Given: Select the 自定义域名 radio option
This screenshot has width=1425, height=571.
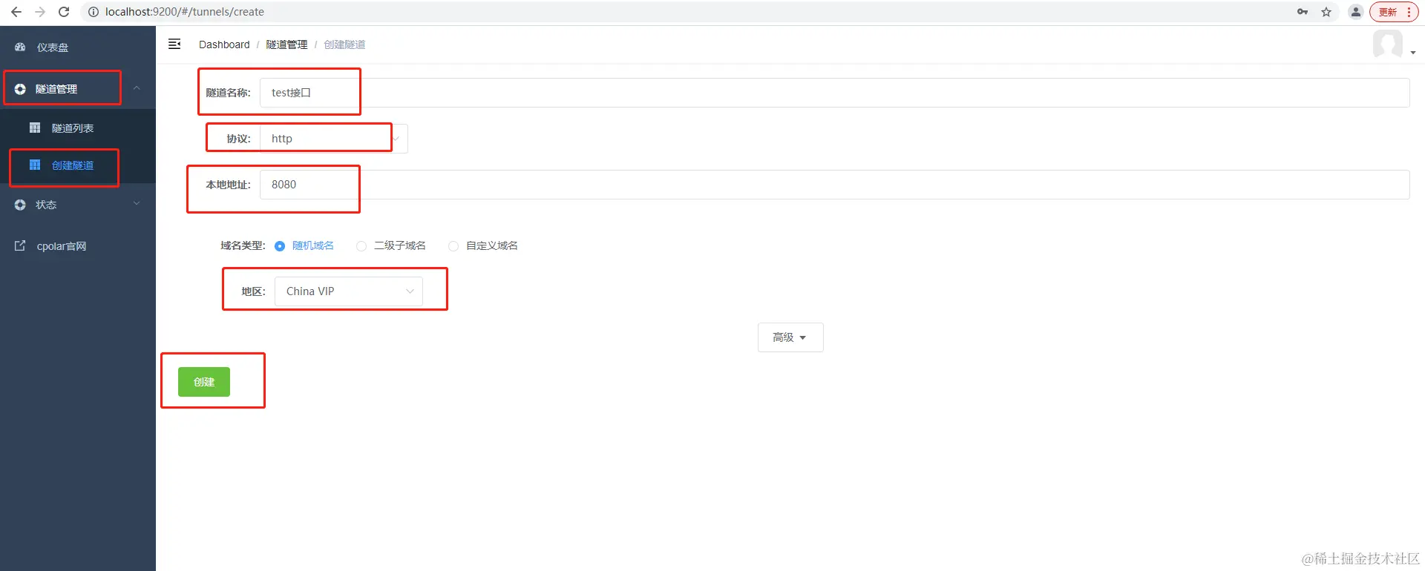Looking at the screenshot, I should pyautogui.click(x=483, y=246).
